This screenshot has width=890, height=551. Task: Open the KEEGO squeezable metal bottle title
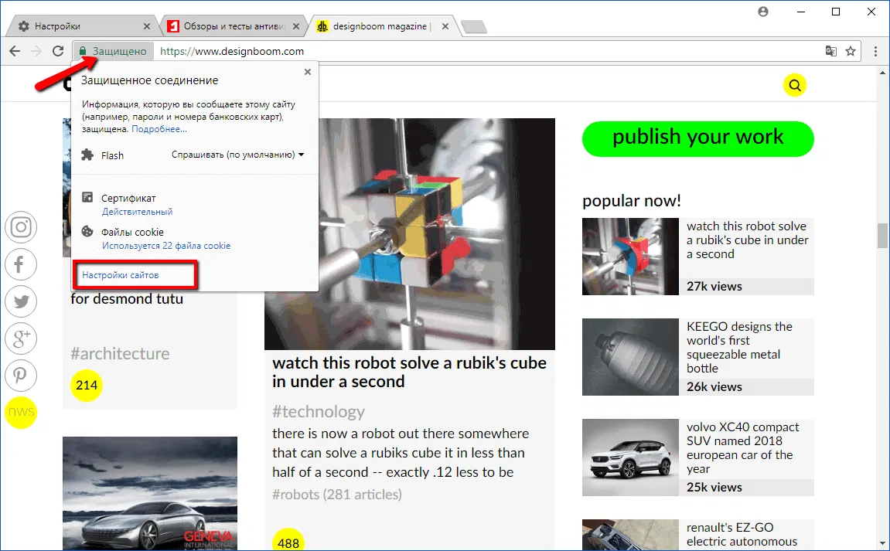(739, 347)
